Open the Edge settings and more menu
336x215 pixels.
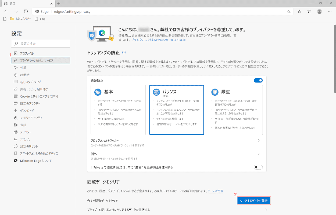330,11
